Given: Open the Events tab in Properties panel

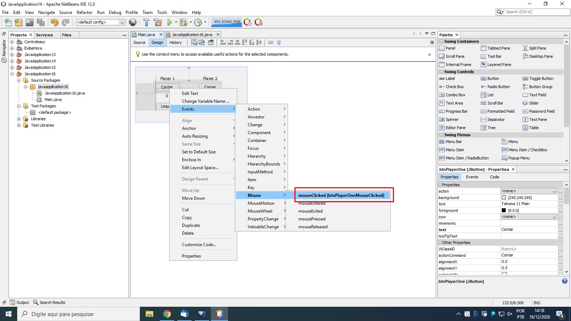Looking at the screenshot, I should coord(472,177).
